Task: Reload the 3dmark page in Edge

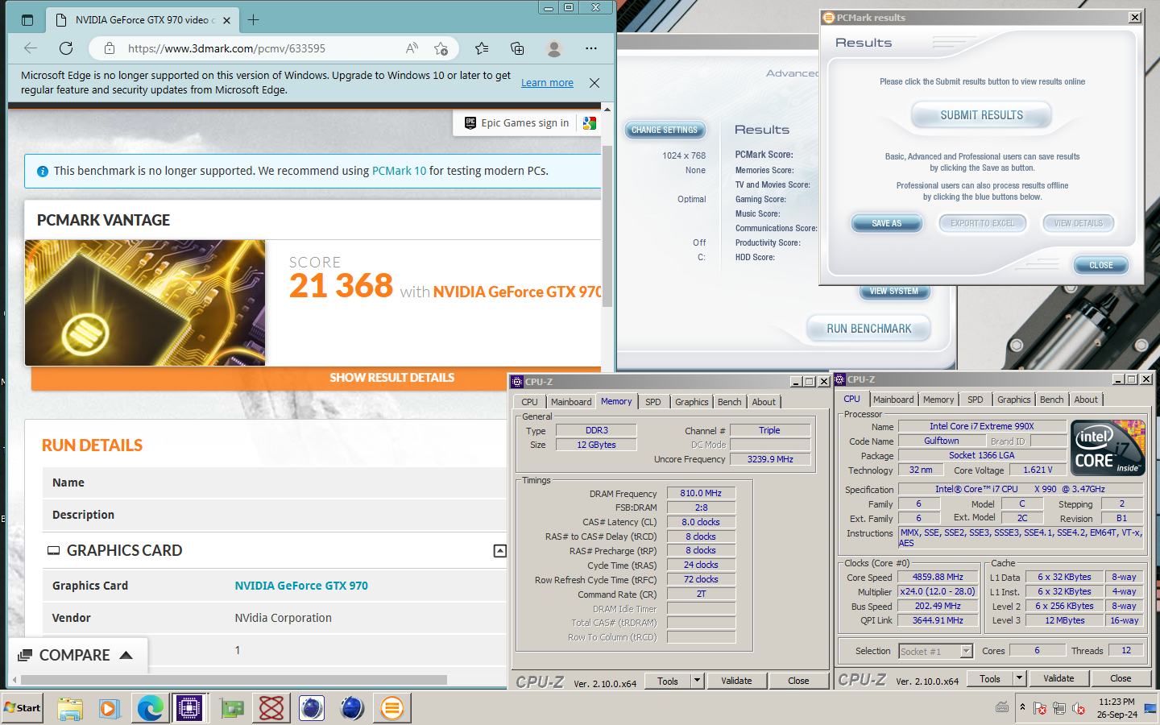Action: pos(66,48)
